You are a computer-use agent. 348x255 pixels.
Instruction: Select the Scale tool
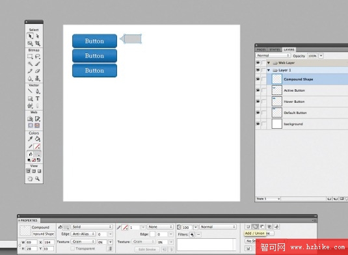point(30,44)
